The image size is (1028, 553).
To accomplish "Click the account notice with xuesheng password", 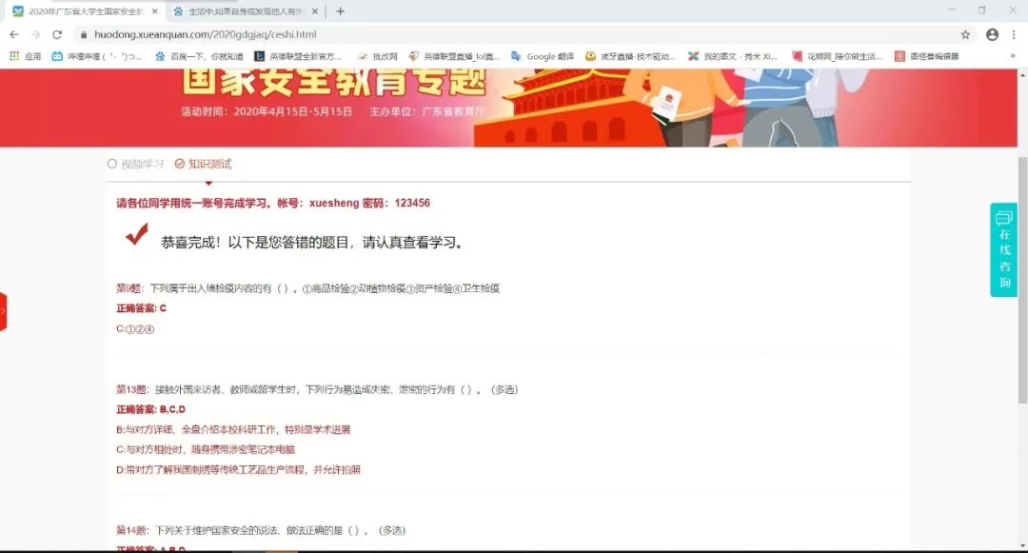I will click(x=273, y=203).
